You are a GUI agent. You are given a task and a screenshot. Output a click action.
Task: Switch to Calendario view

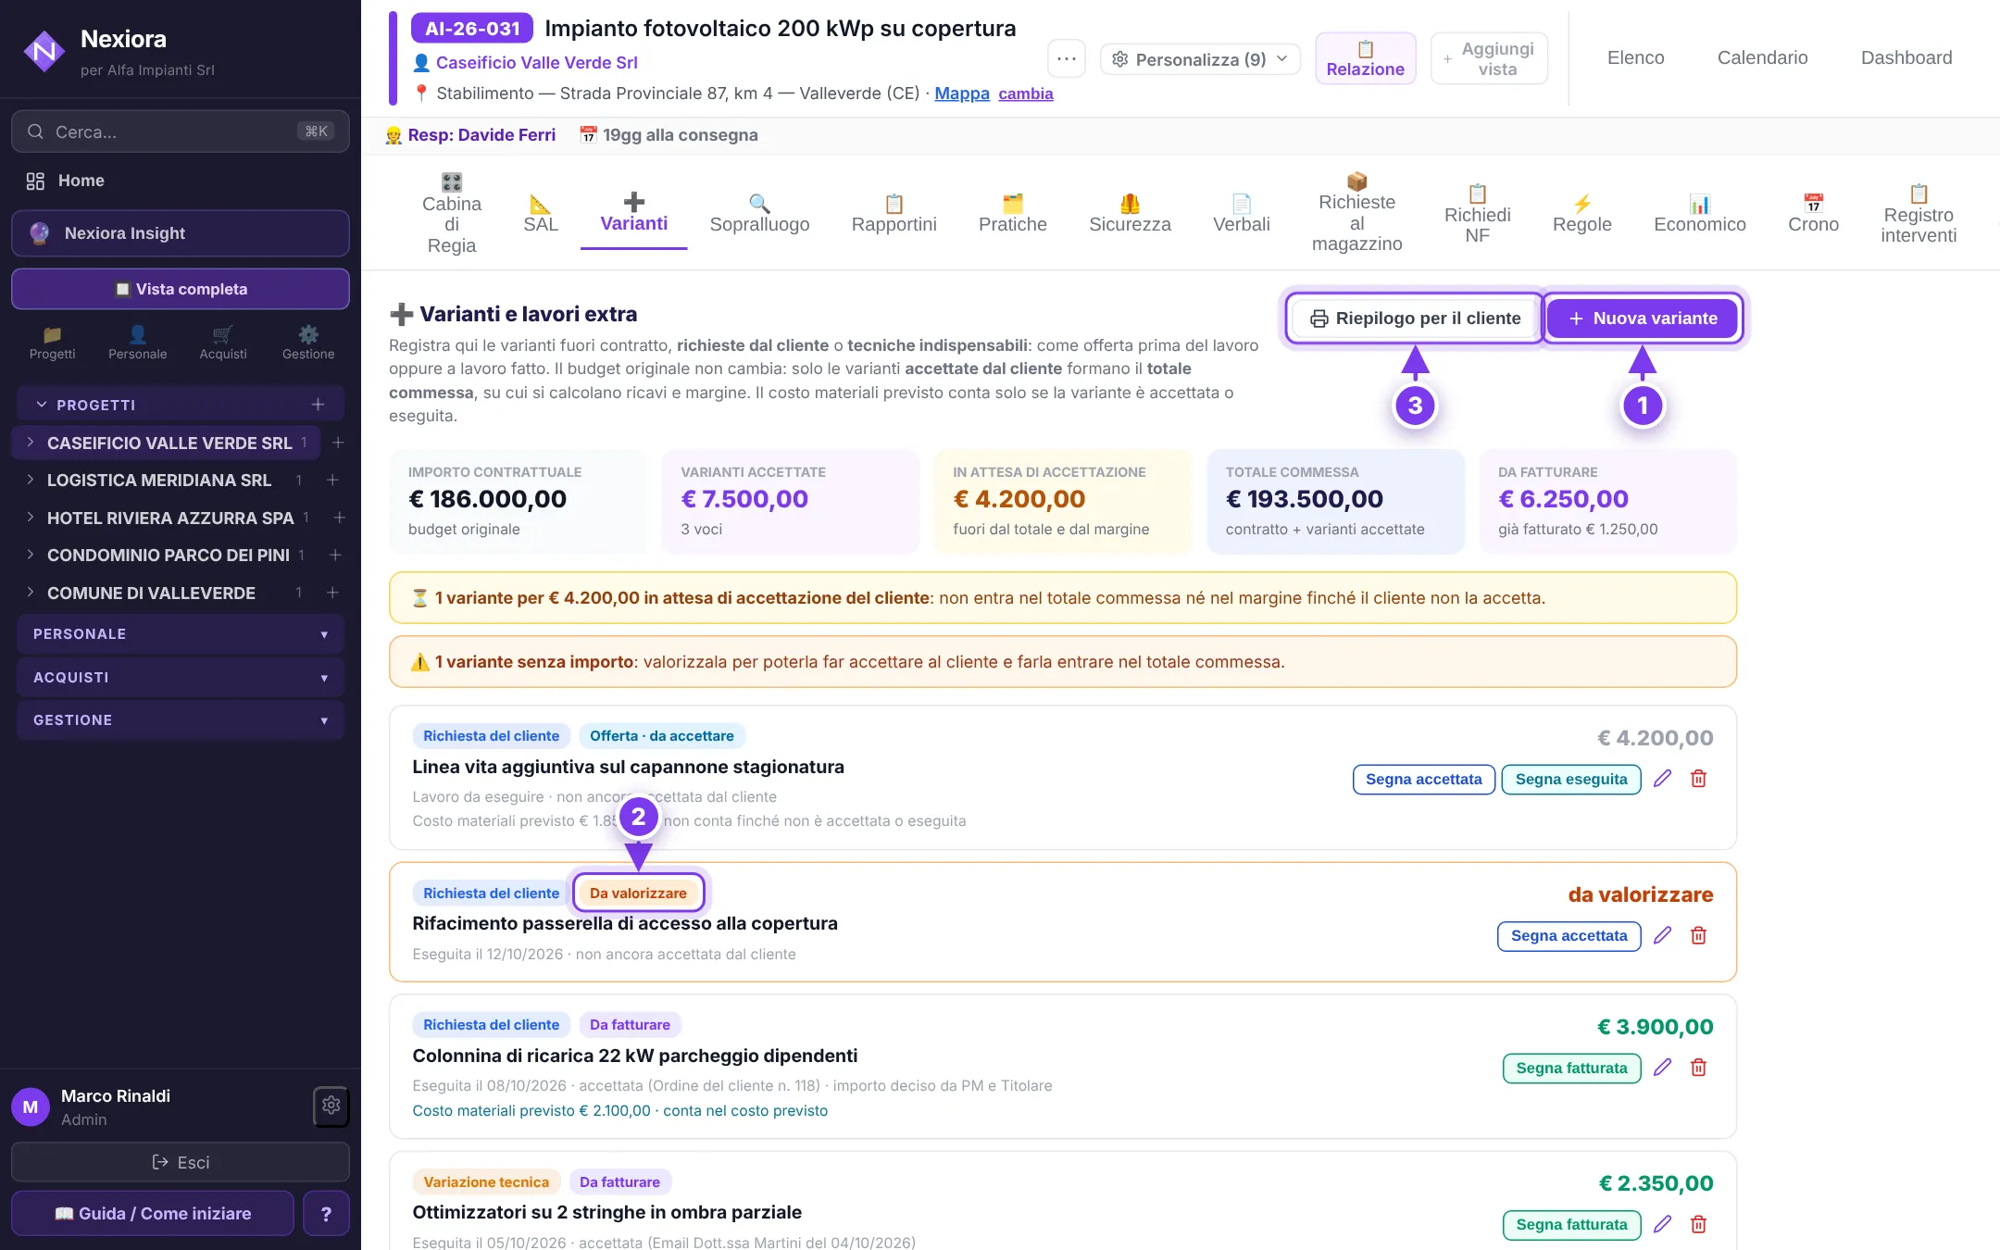tap(1762, 57)
